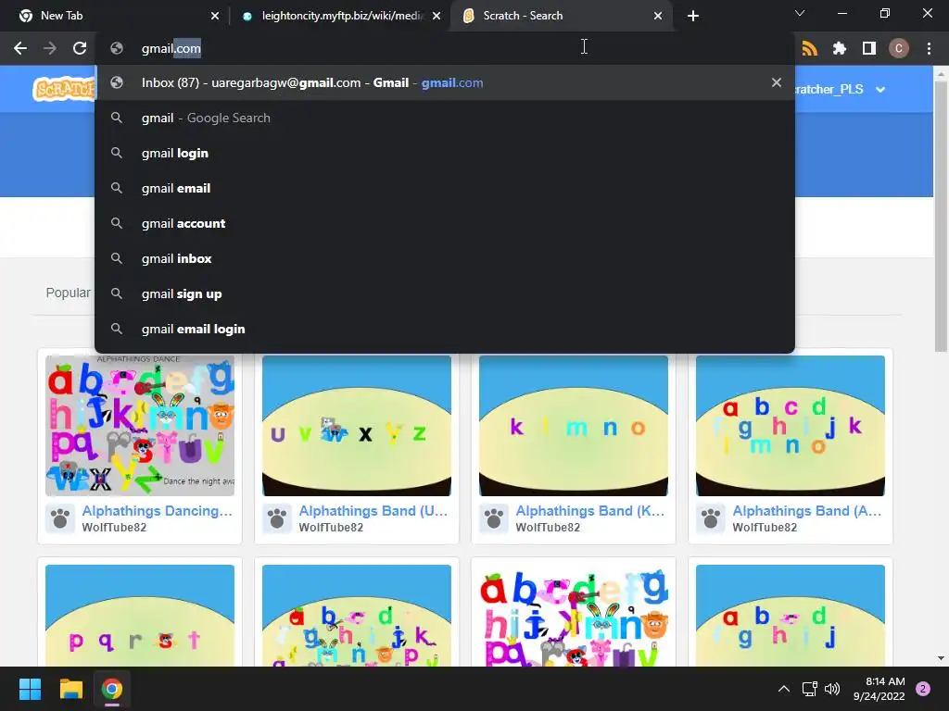Close the Scratch - Search tab
Viewport: 949px width, 711px height.
click(658, 16)
